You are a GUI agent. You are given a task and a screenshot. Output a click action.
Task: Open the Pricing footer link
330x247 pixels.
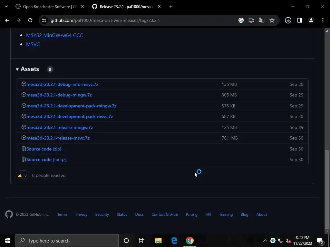pos(192,215)
